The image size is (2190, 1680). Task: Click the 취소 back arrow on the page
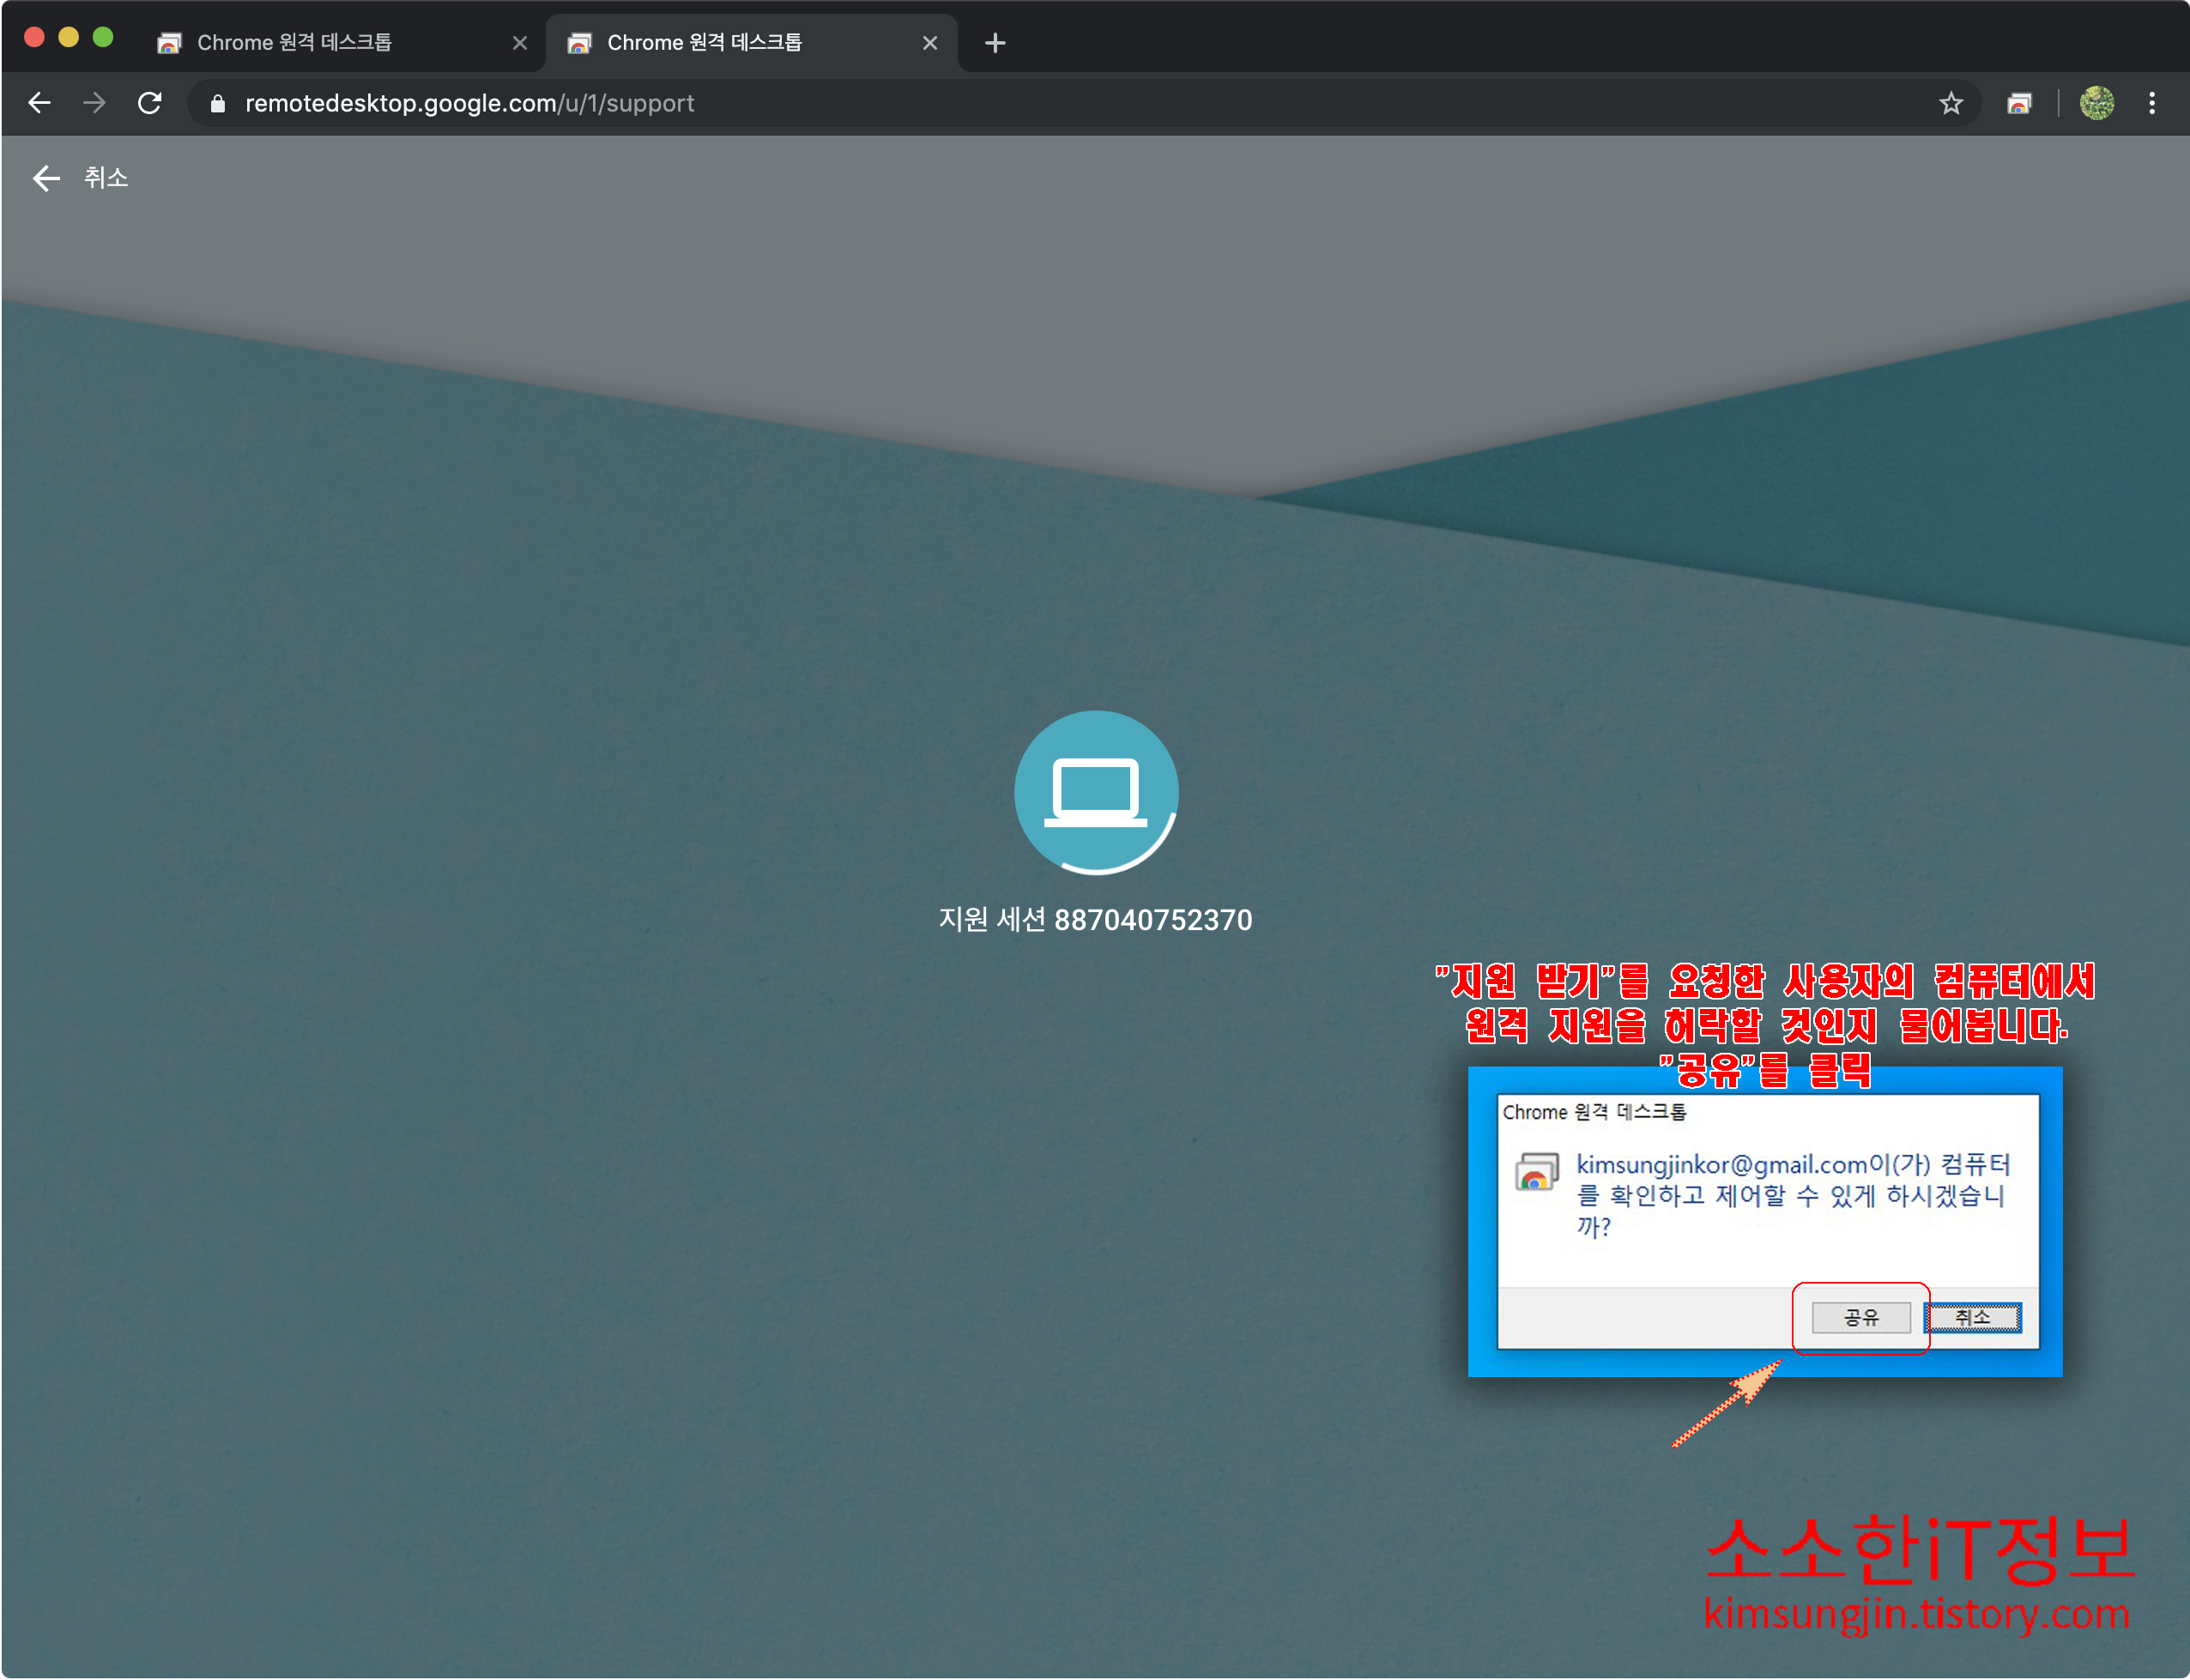click(46, 178)
